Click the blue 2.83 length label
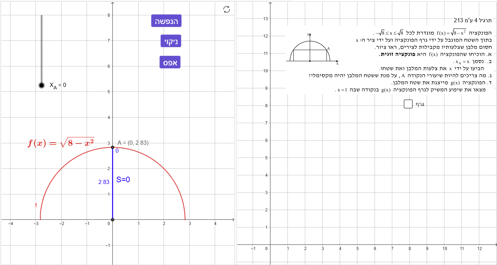 point(104,182)
